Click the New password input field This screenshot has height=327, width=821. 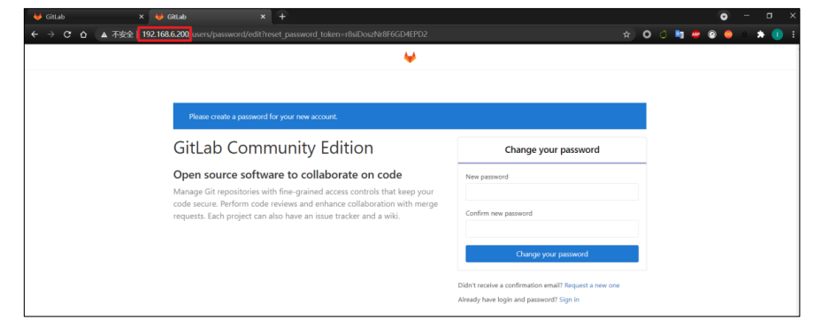(552, 192)
